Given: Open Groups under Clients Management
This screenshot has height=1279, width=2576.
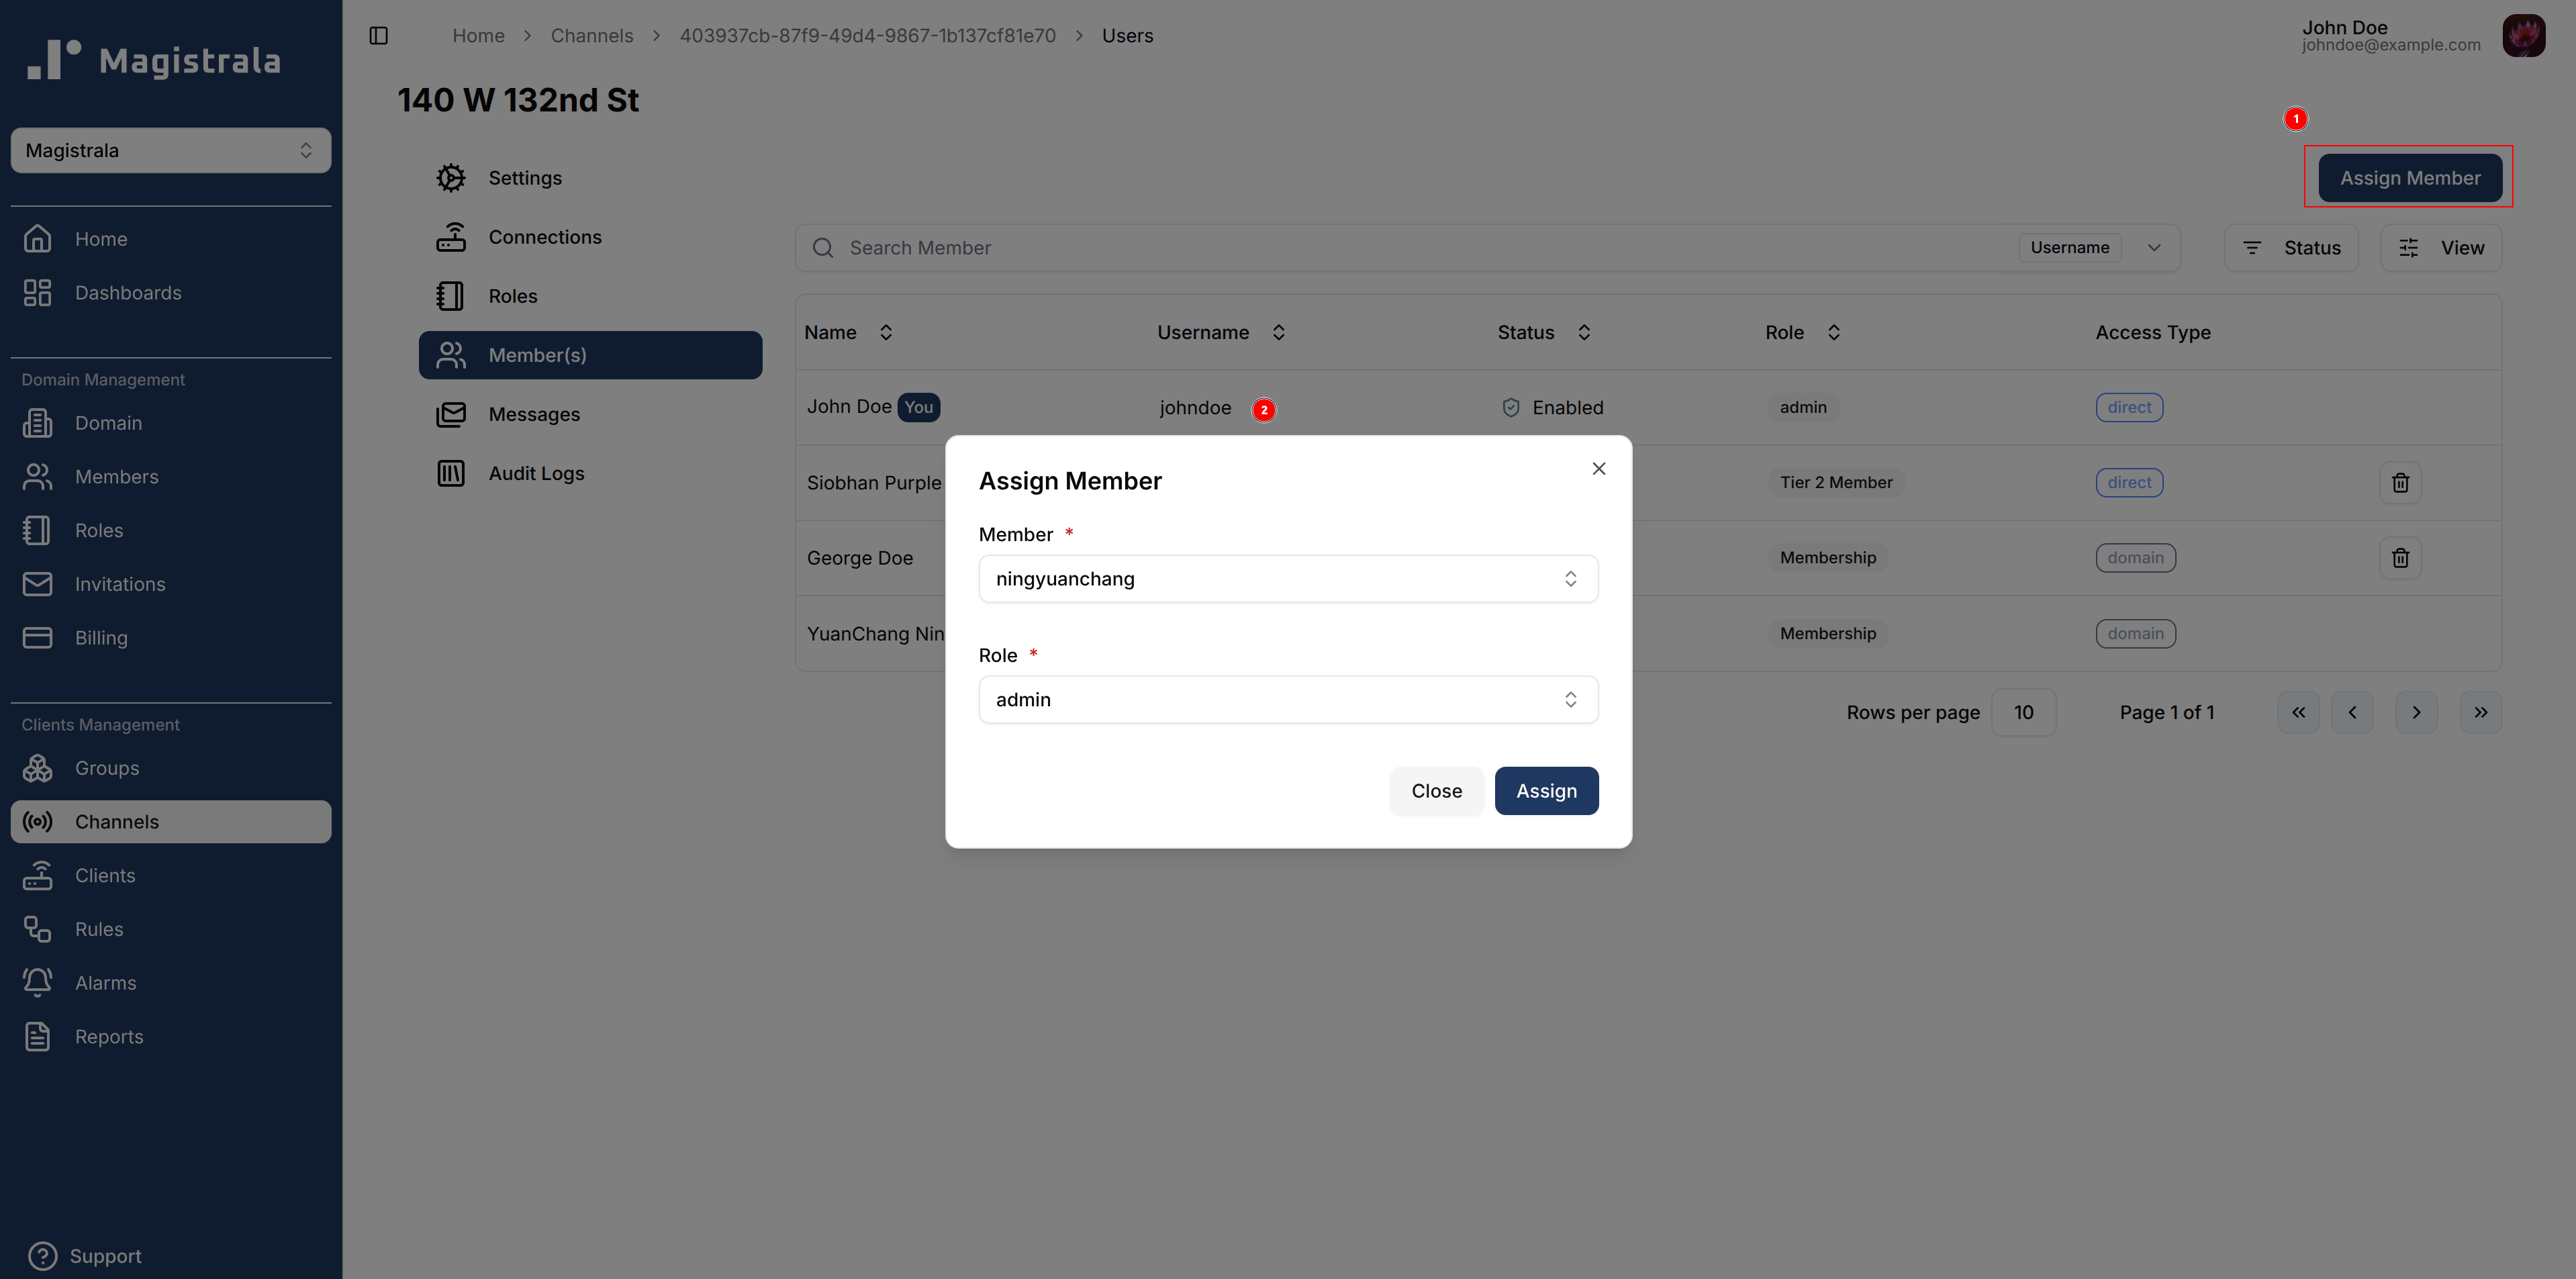Looking at the screenshot, I should (x=171, y=768).
